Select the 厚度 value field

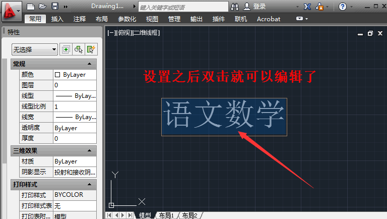coord(75,138)
